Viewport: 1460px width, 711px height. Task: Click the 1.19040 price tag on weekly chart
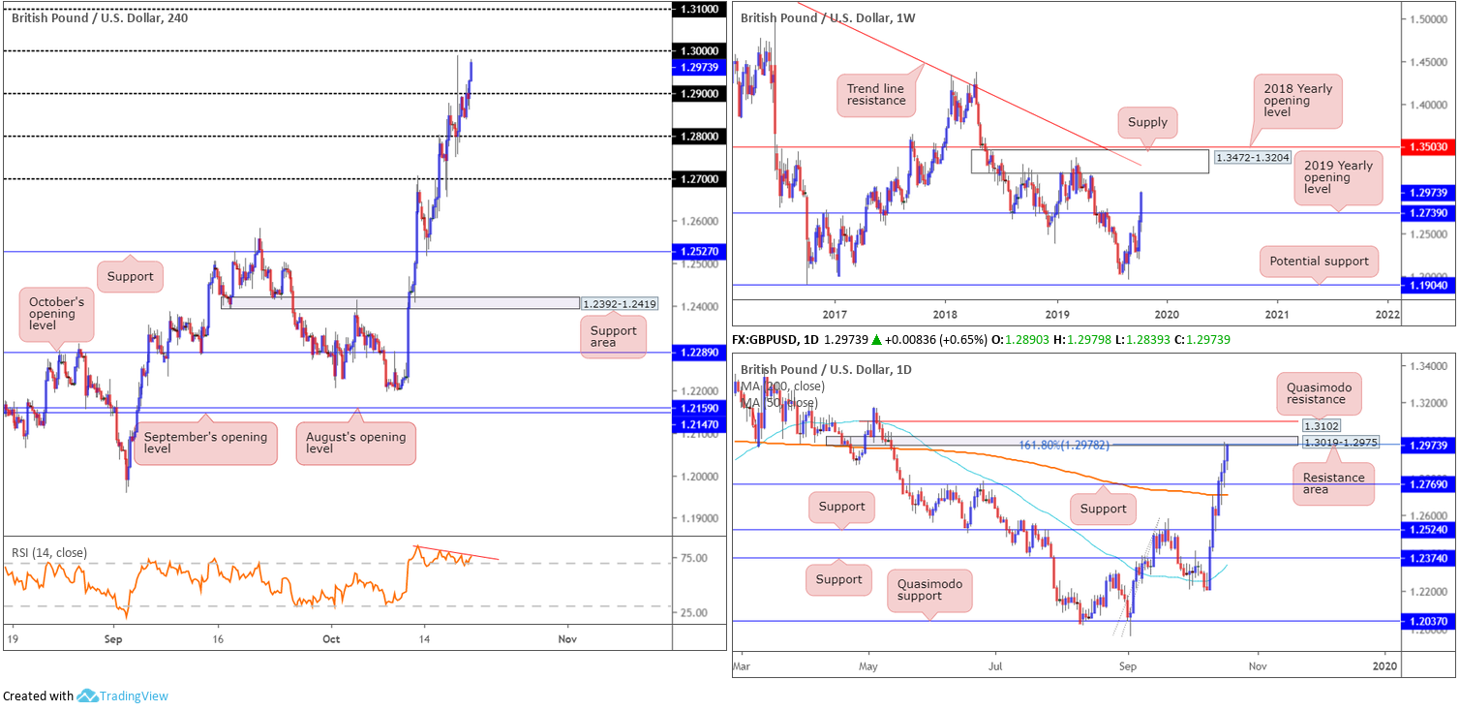point(1429,285)
